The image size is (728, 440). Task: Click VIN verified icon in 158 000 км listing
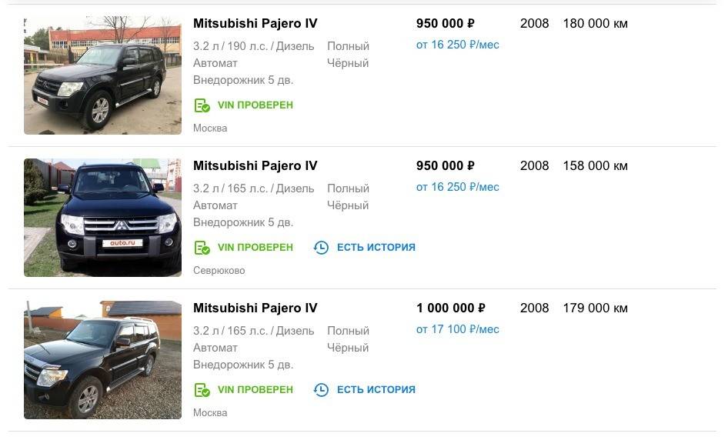click(202, 248)
